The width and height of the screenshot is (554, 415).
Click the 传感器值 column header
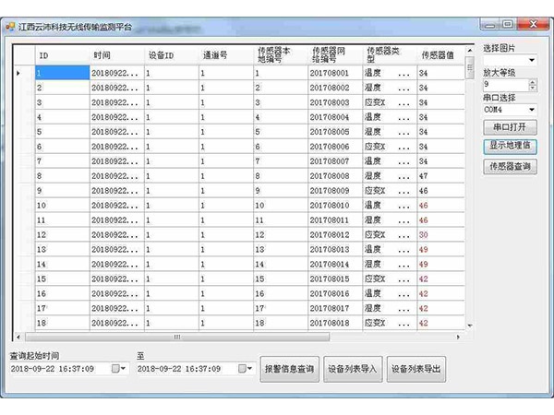(438, 53)
